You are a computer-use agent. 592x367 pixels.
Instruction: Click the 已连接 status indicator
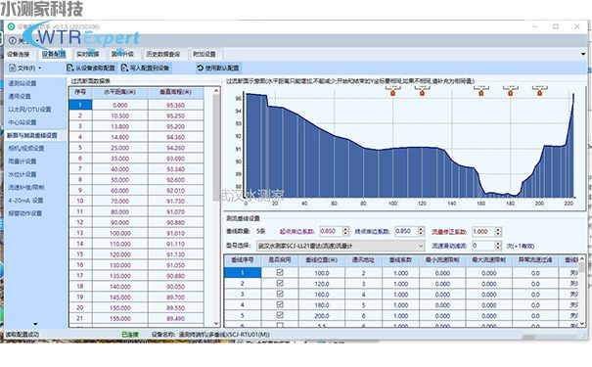(130, 334)
